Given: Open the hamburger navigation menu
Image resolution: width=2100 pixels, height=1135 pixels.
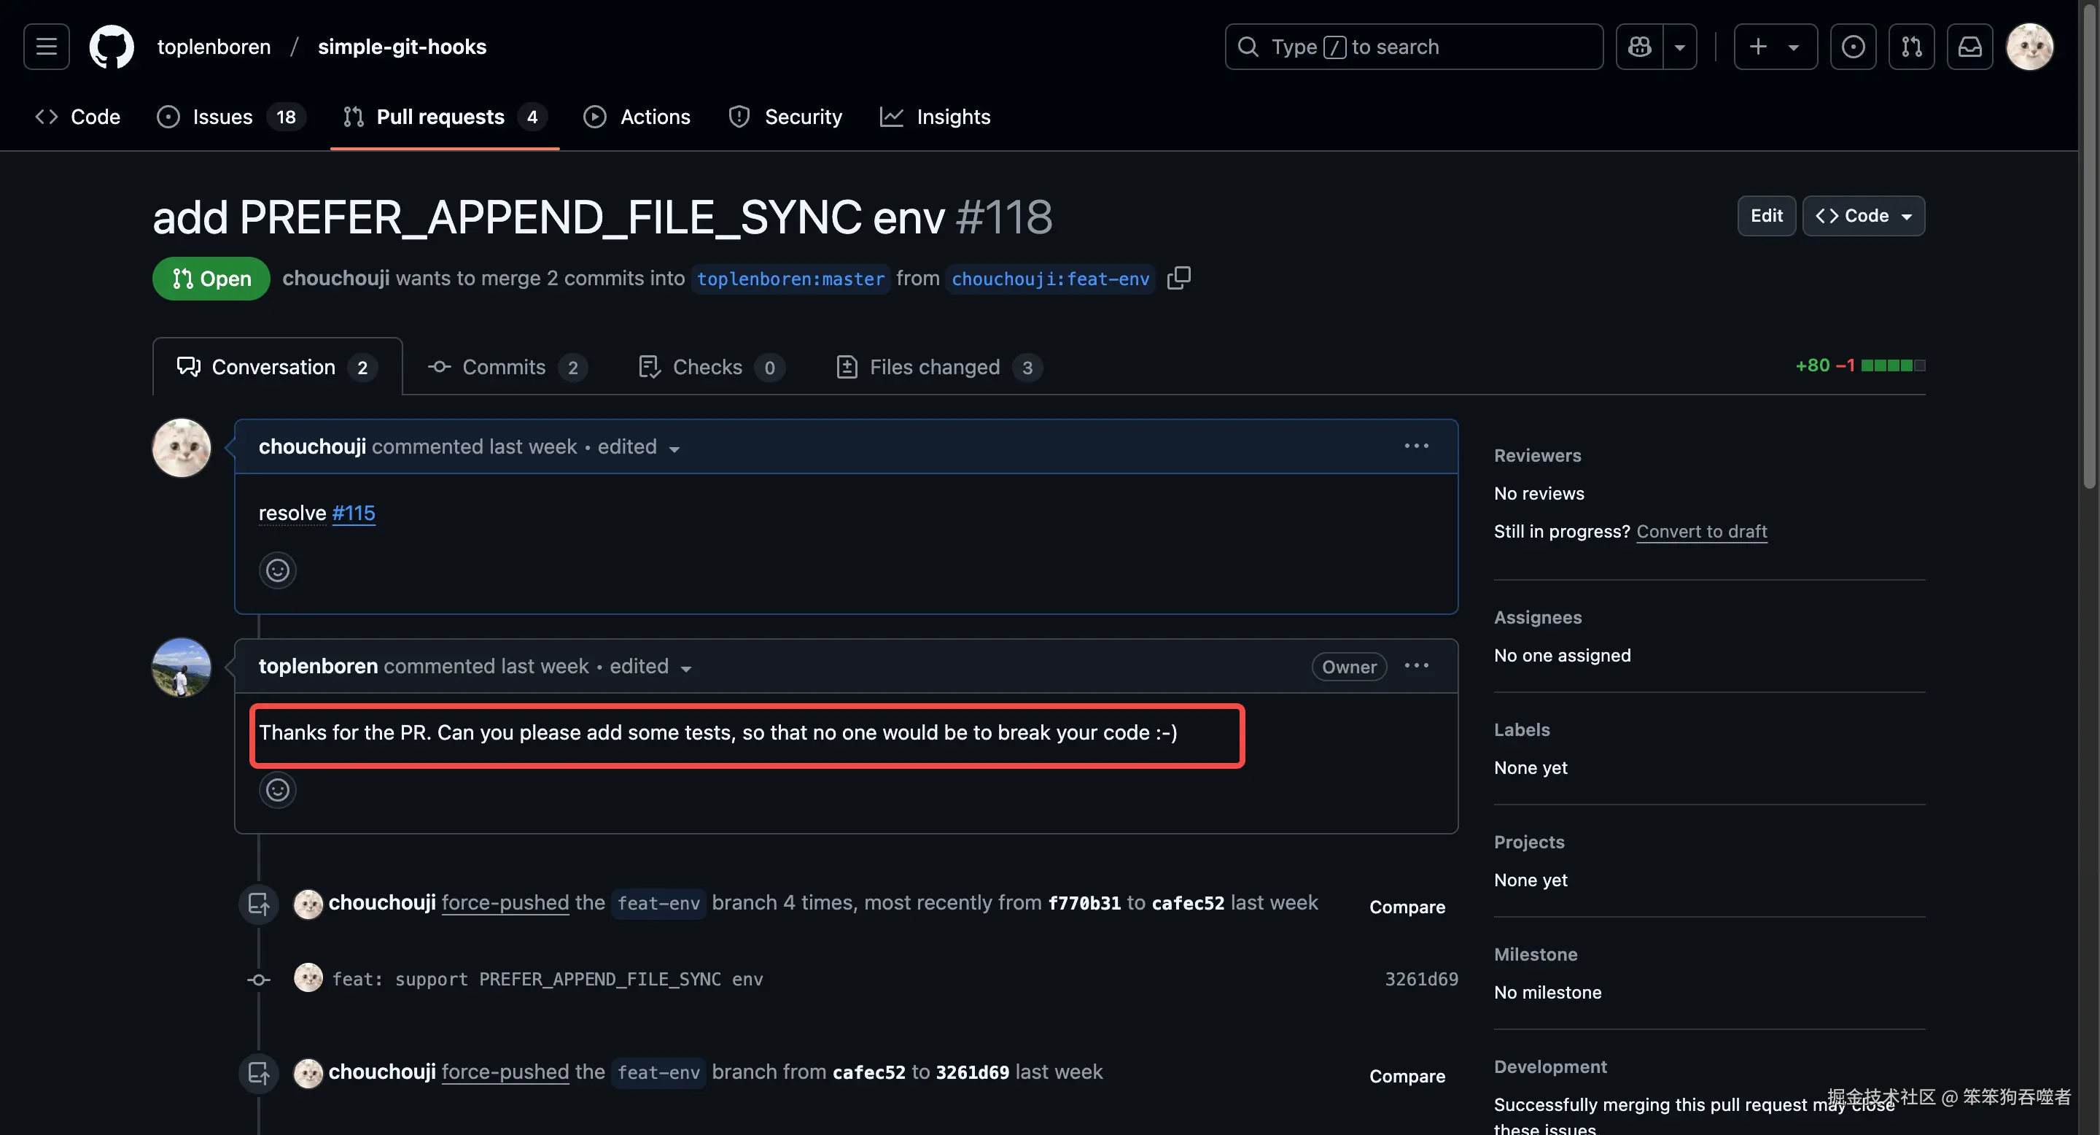Looking at the screenshot, I should [47, 47].
